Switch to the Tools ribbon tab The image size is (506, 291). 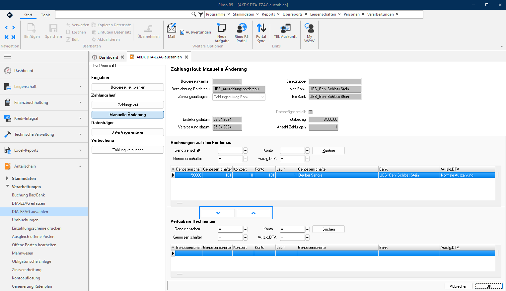pyautogui.click(x=46, y=15)
